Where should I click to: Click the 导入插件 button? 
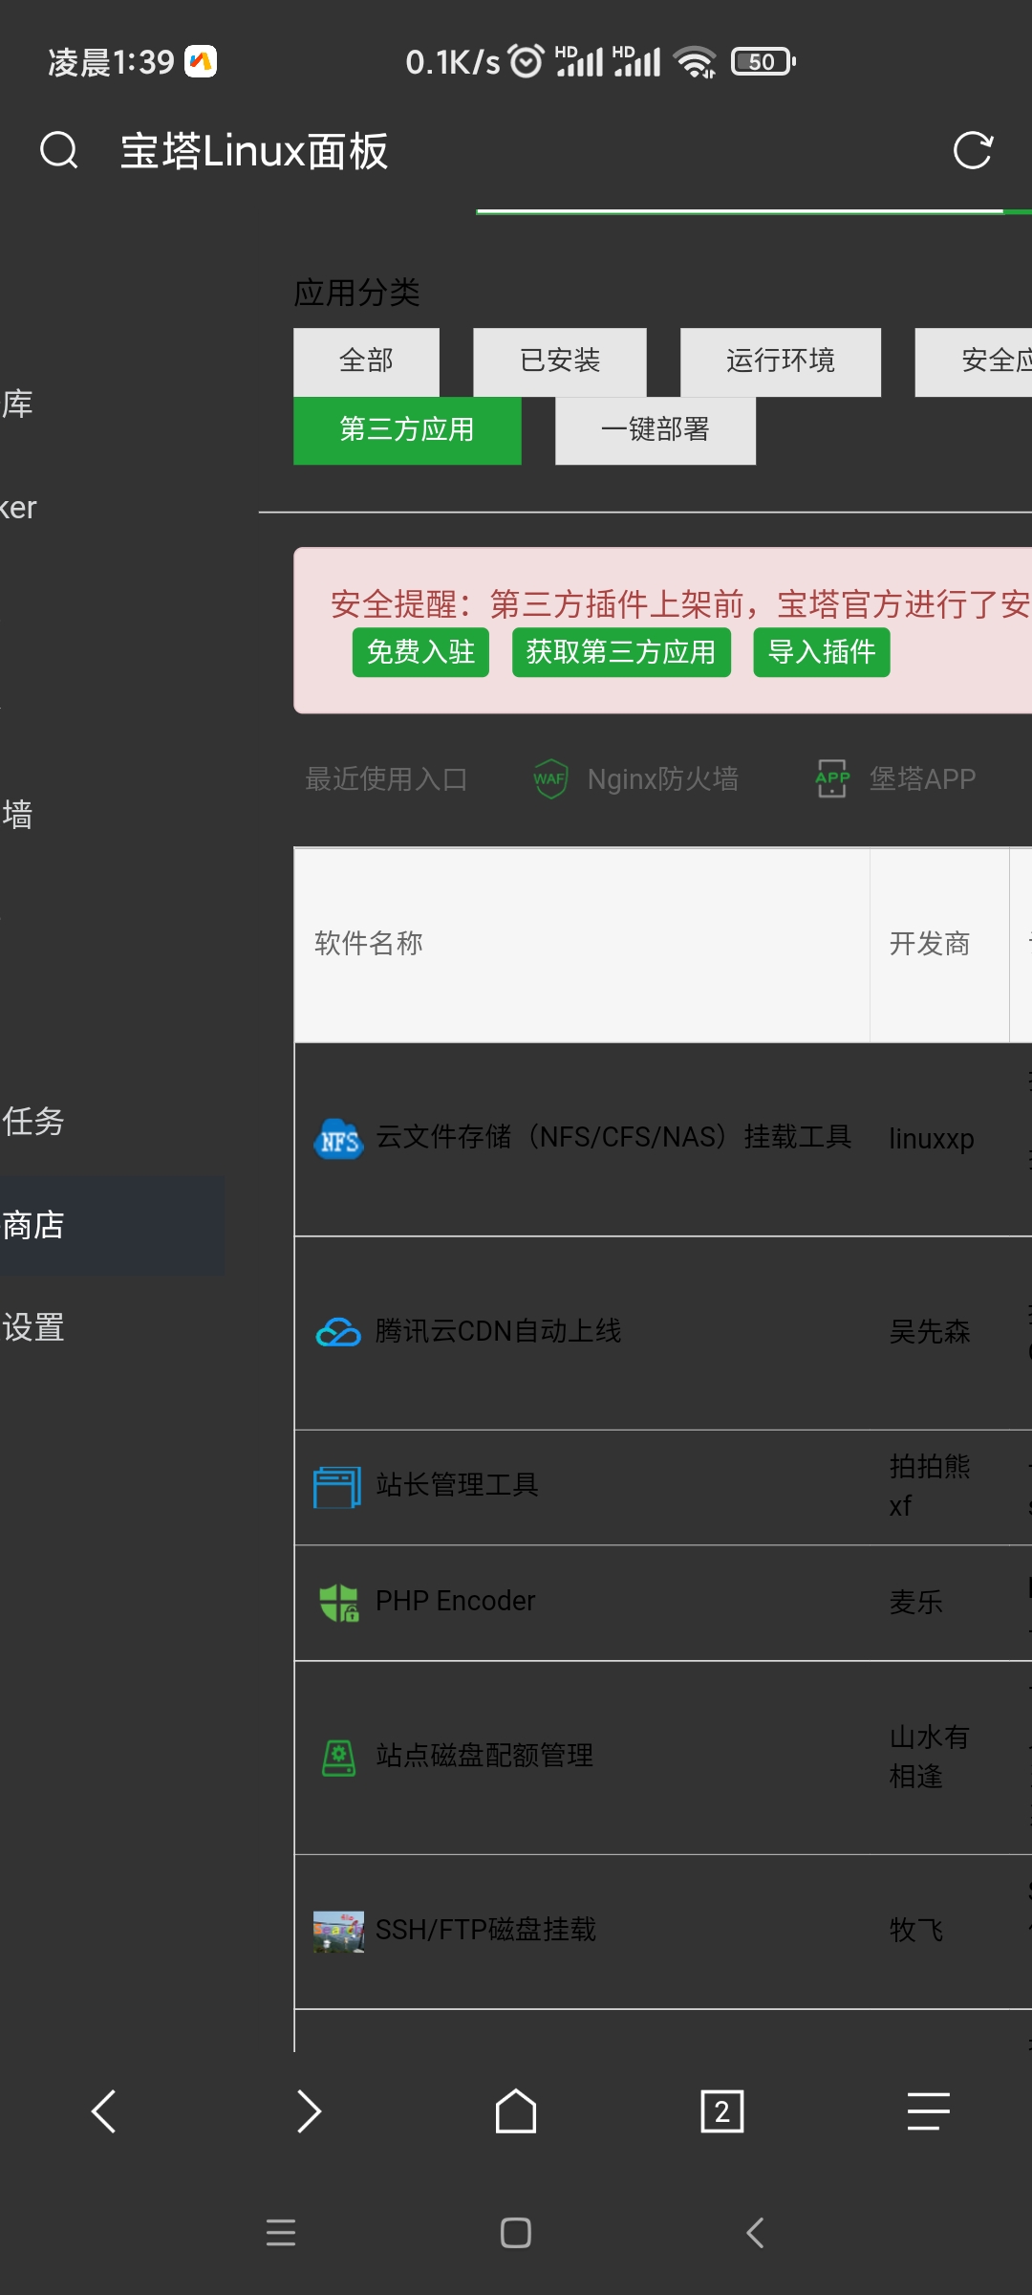[822, 652]
